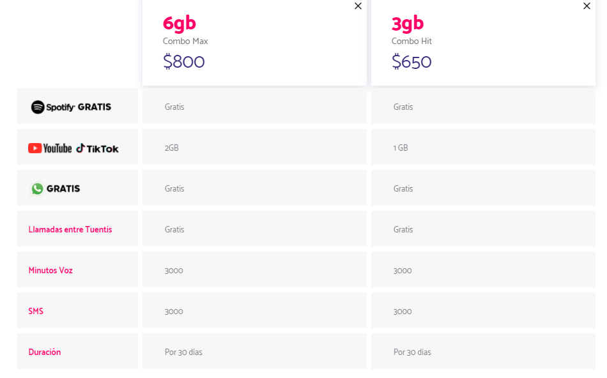
Task: Remove the 3gb Combo Hit plan
Action: coord(587,6)
